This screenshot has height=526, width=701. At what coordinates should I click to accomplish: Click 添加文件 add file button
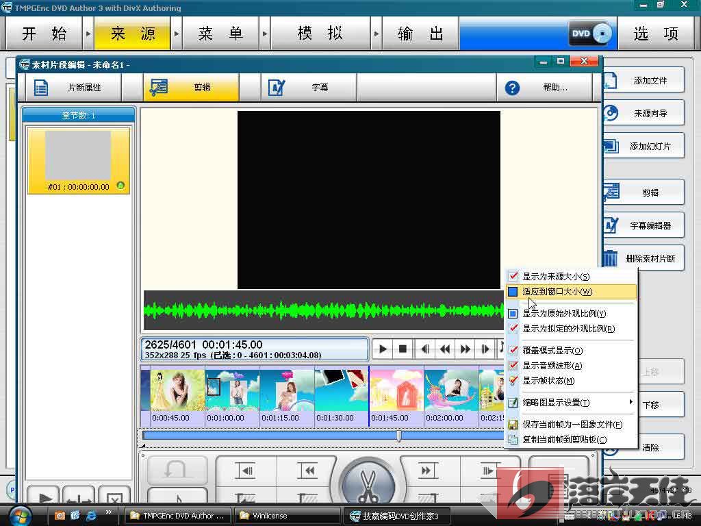point(643,81)
